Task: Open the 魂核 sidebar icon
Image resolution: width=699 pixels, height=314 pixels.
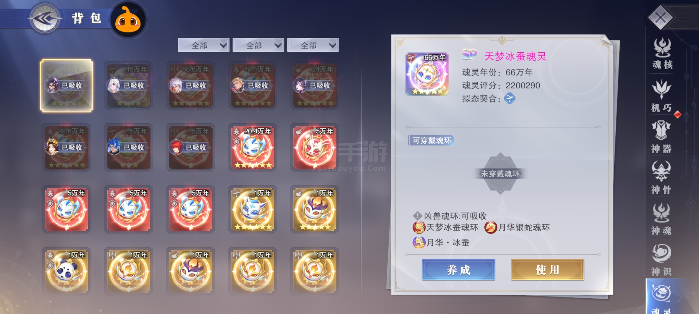Action: [662, 53]
